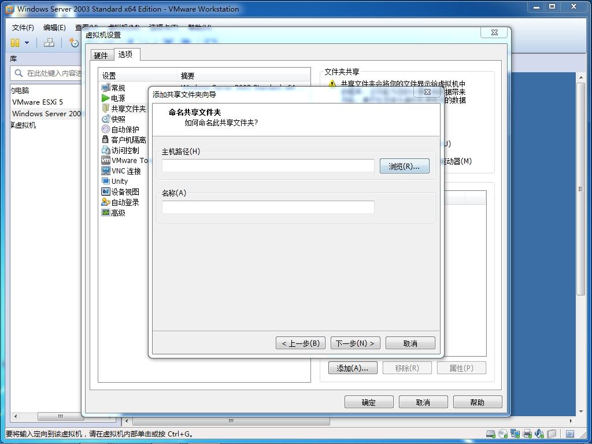Click the main window vertical scrollbar down arrow
The image size is (592, 444).
click(x=580, y=411)
